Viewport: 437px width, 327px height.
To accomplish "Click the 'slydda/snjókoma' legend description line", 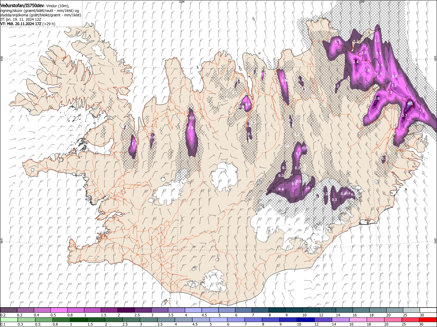I will [x=41, y=15].
